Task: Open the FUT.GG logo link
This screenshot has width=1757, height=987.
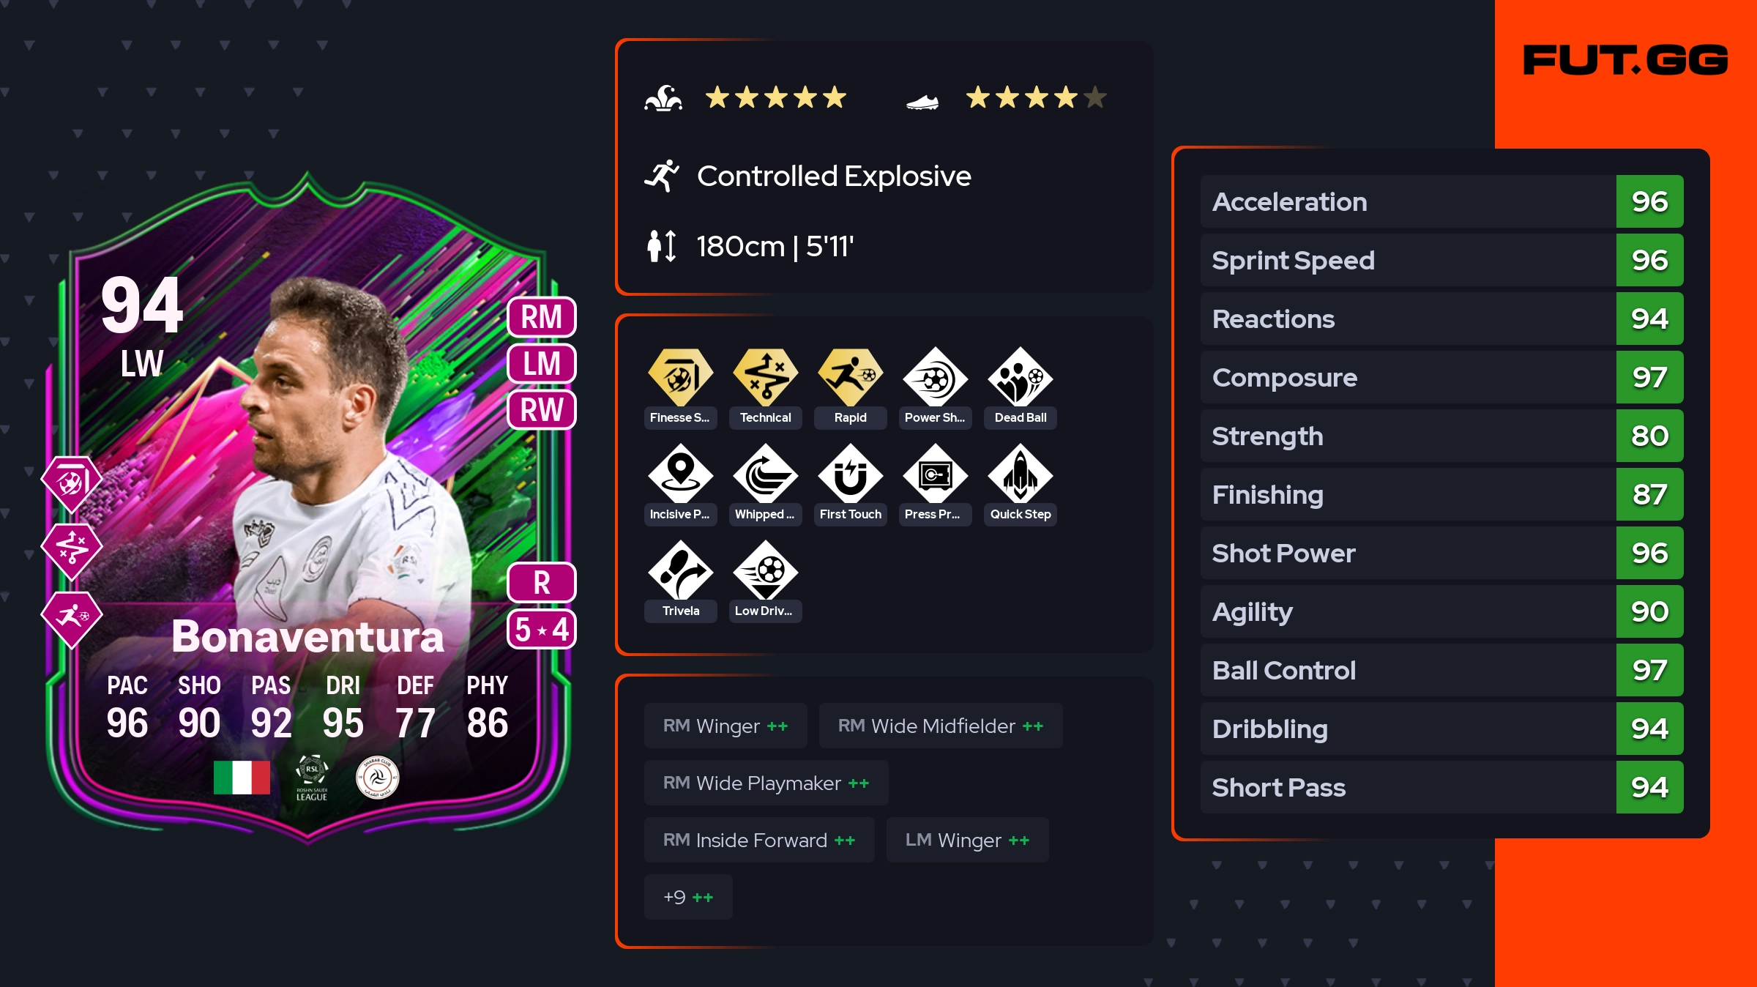Action: pos(1625,60)
